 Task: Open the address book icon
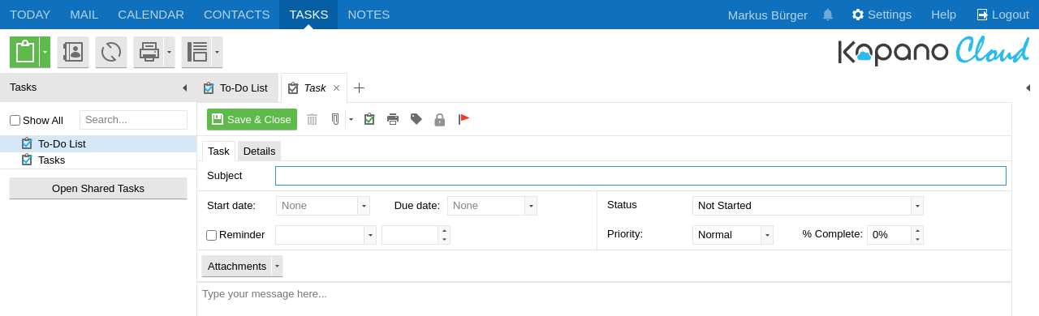tap(73, 52)
